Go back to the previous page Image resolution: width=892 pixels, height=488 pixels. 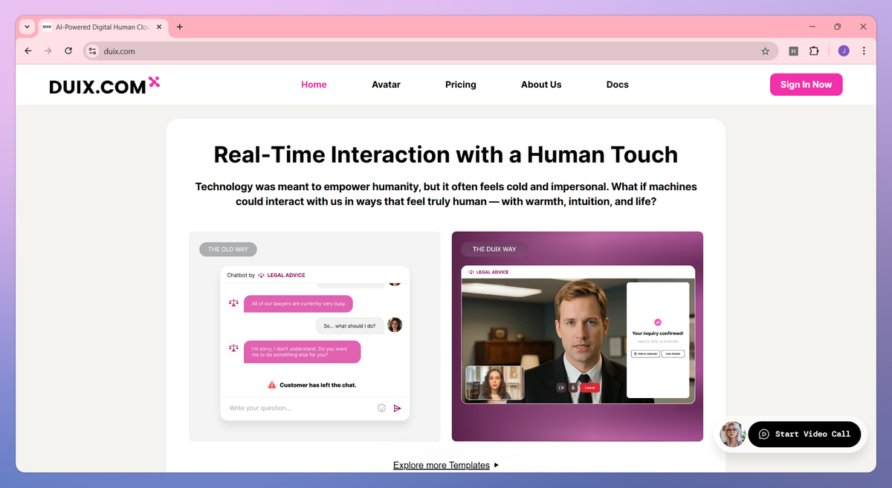coord(28,51)
